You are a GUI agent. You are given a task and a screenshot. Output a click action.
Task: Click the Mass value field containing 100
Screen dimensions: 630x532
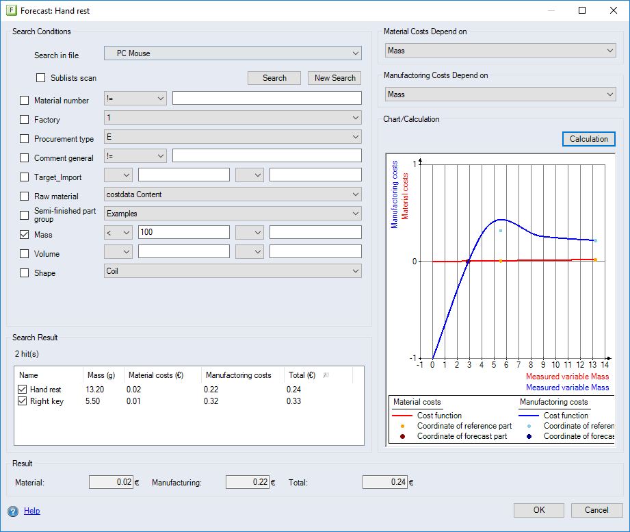pyautogui.click(x=183, y=233)
